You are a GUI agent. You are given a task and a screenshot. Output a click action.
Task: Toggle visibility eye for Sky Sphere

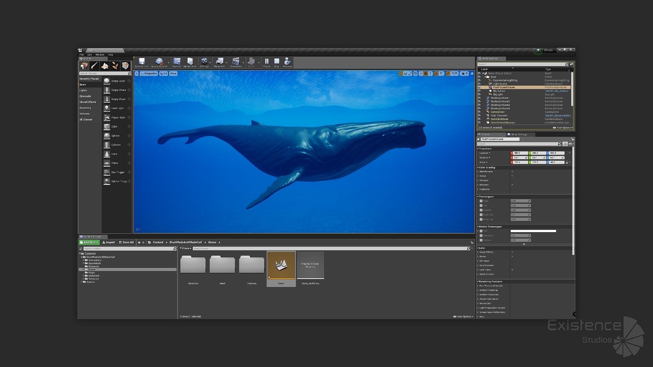click(479, 91)
